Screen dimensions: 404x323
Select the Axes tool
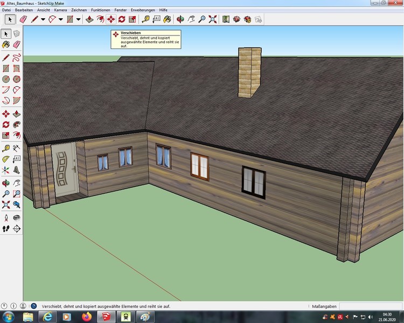(x=6, y=170)
